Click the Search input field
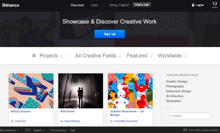220x133 pixels. 188,116
